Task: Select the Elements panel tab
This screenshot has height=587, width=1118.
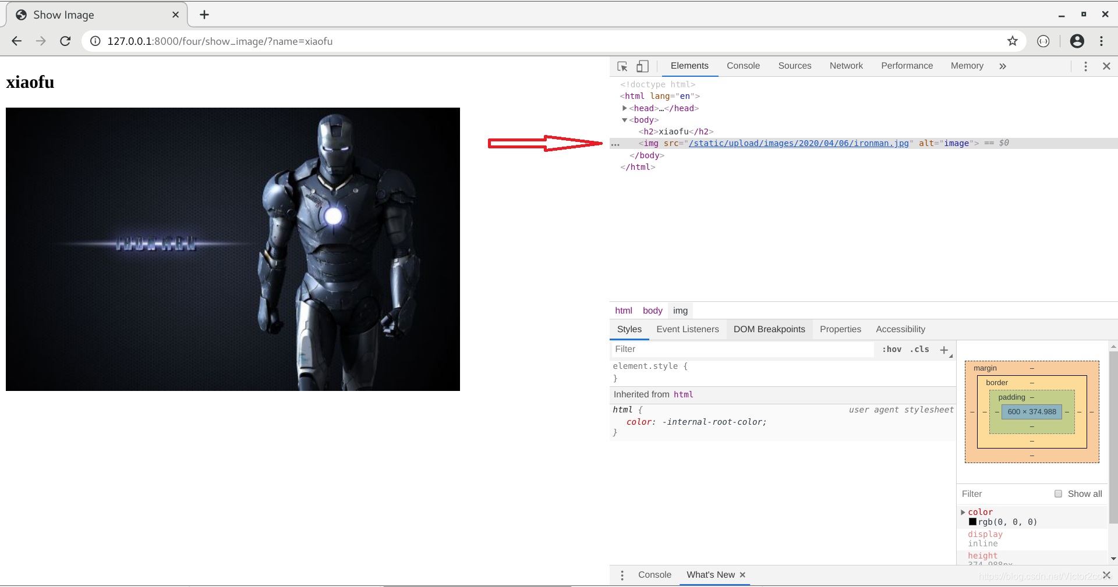Action: (689, 66)
